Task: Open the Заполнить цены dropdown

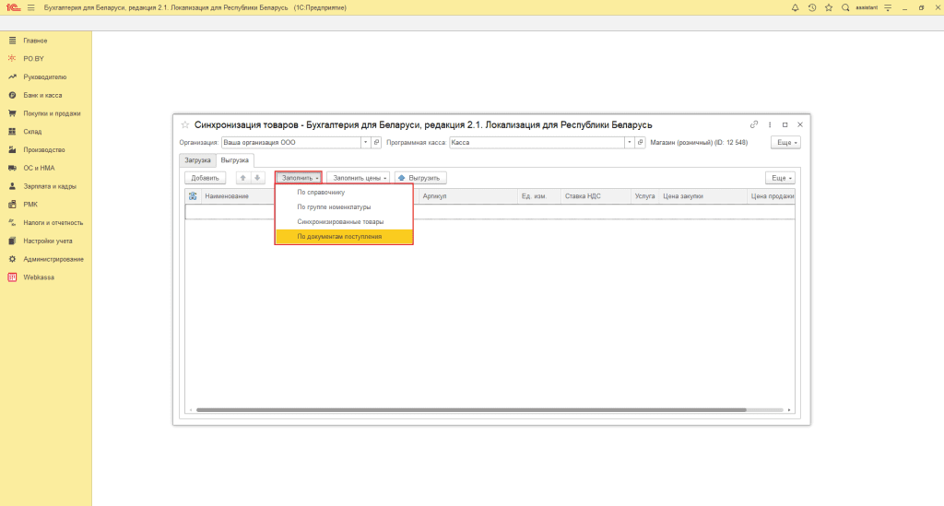Action: click(359, 178)
